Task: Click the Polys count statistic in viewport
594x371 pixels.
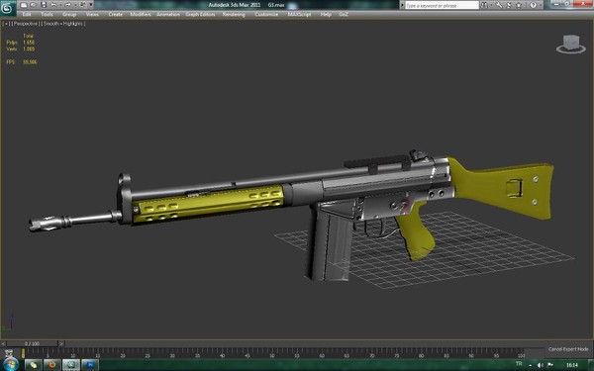Action: click(21, 43)
